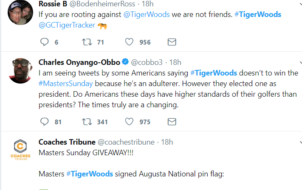
Task: Open the #TigerWoods hashtag in Coaches Tribune tweet
Action: point(90,174)
